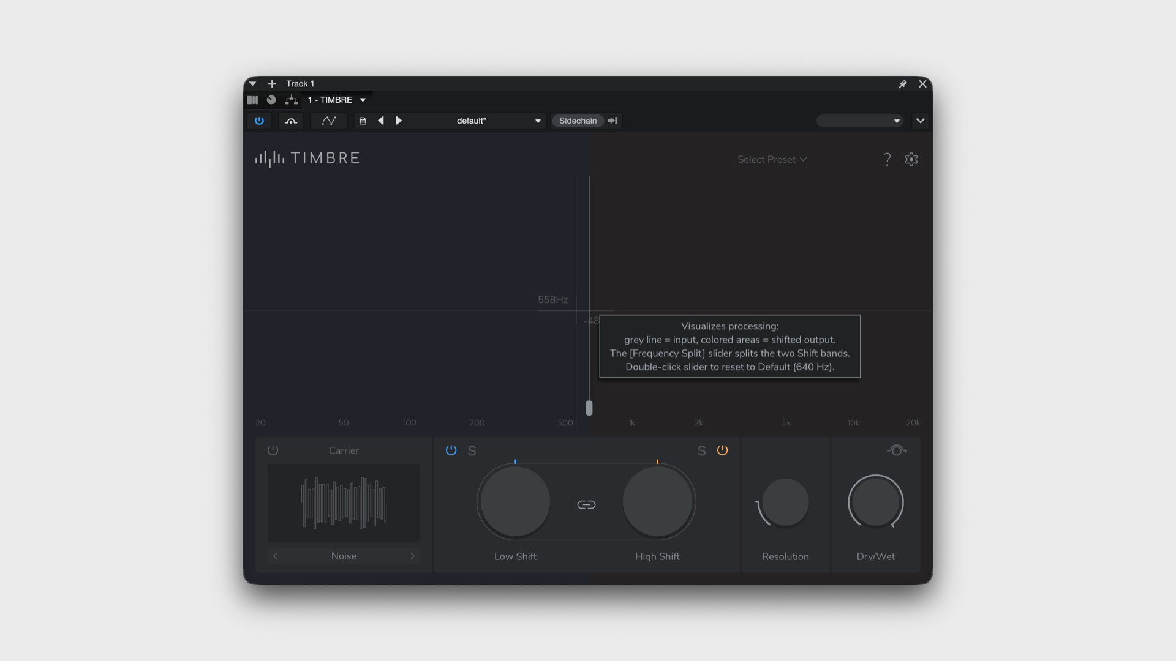
Task: Select previous carrier type arrow
Action: tap(275, 556)
